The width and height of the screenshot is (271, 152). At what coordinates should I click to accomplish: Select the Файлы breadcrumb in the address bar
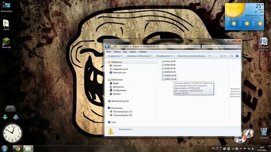tap(136, 47)
